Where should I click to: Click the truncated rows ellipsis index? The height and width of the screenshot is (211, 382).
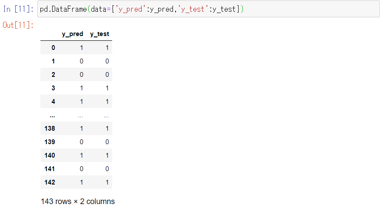[x=52, y=115]
